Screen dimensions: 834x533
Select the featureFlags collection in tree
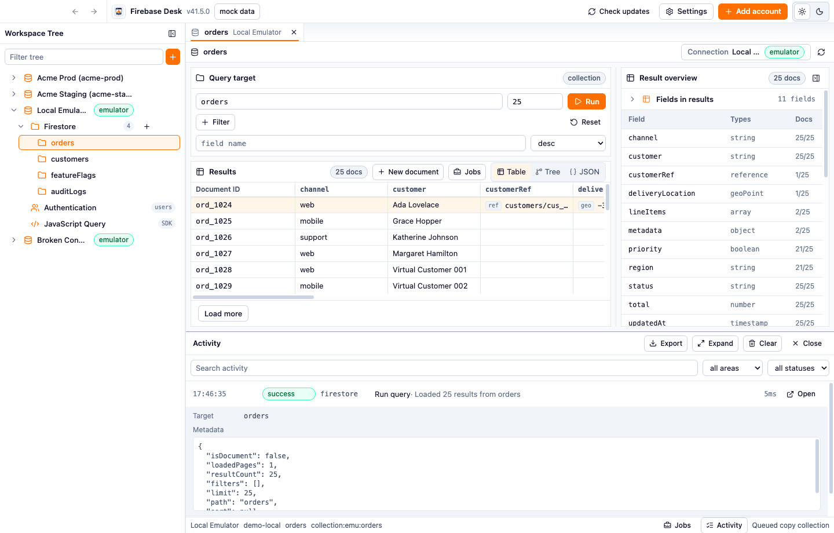(99, 175)
